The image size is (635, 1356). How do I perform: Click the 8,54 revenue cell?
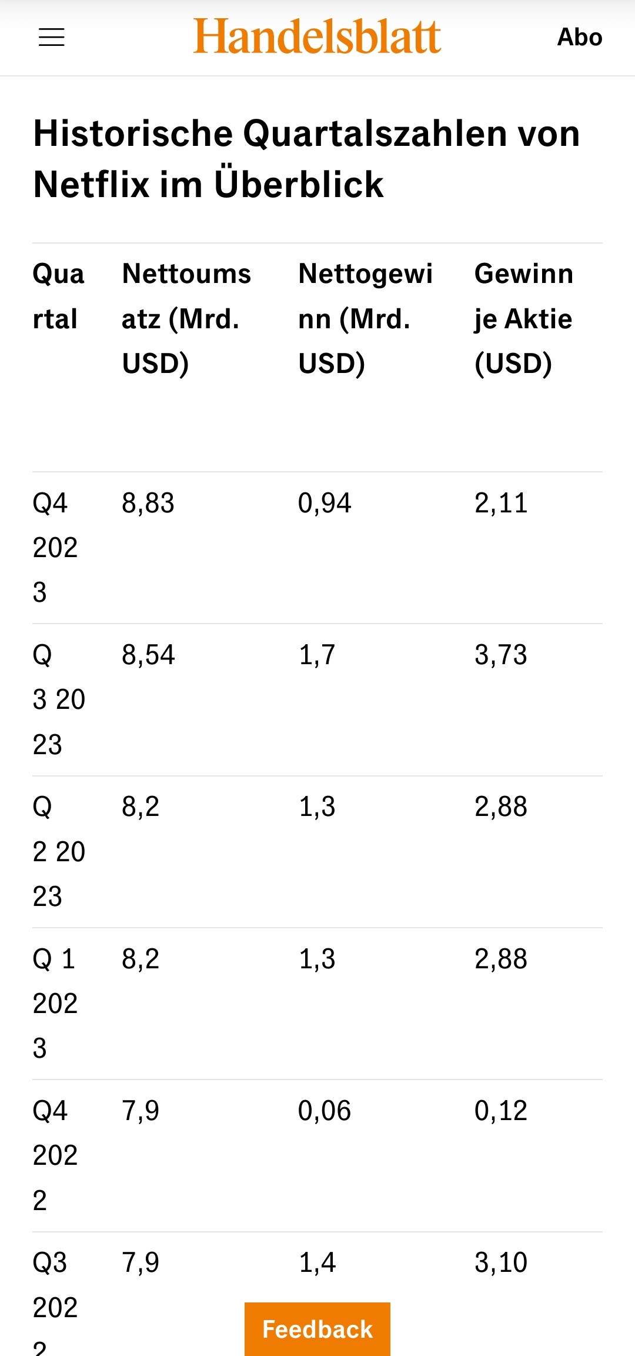pyautogui.click(x=148, y=655)
